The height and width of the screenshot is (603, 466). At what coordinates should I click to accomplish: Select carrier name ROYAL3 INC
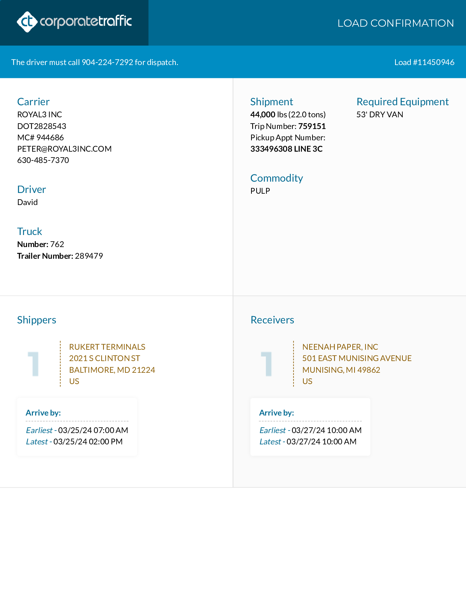[39, 114]
